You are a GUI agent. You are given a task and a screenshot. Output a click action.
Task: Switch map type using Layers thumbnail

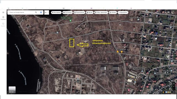pos(12,90)
